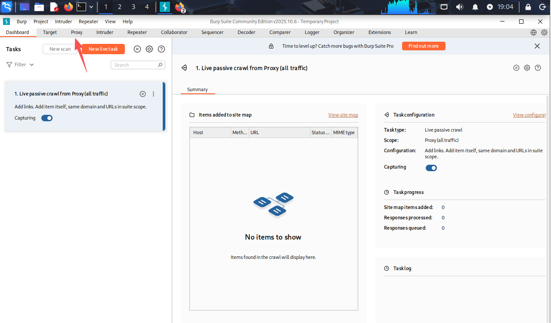Launch Firefox from the top panel
Screen dimensions: 551x323
click(x=68, y=7)
